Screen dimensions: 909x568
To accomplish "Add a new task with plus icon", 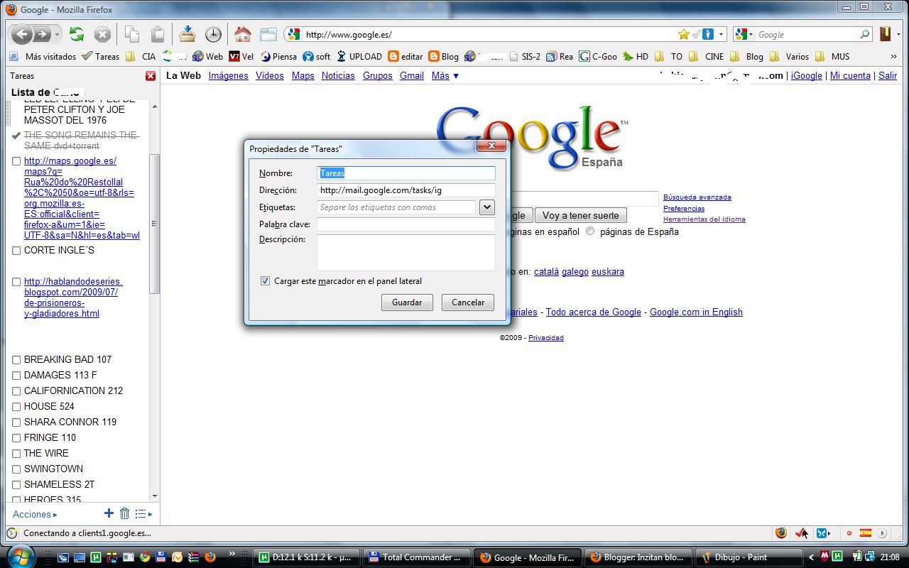I will click(109, 513).
